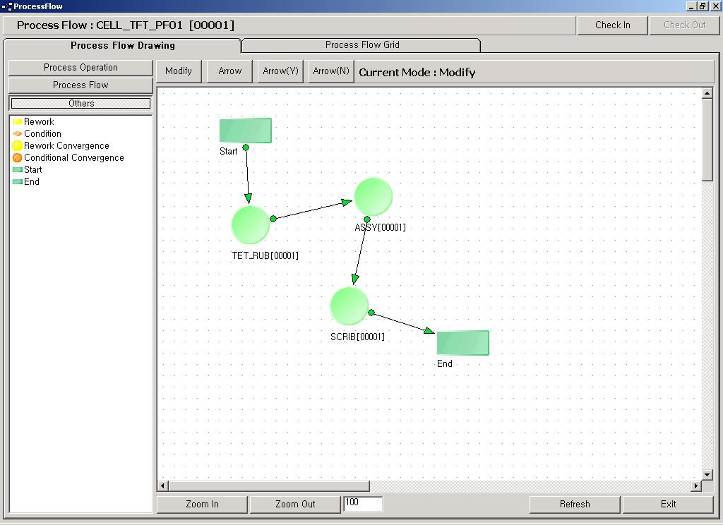
Task: Collapse the Others panel section
Action: coord(80,104)
